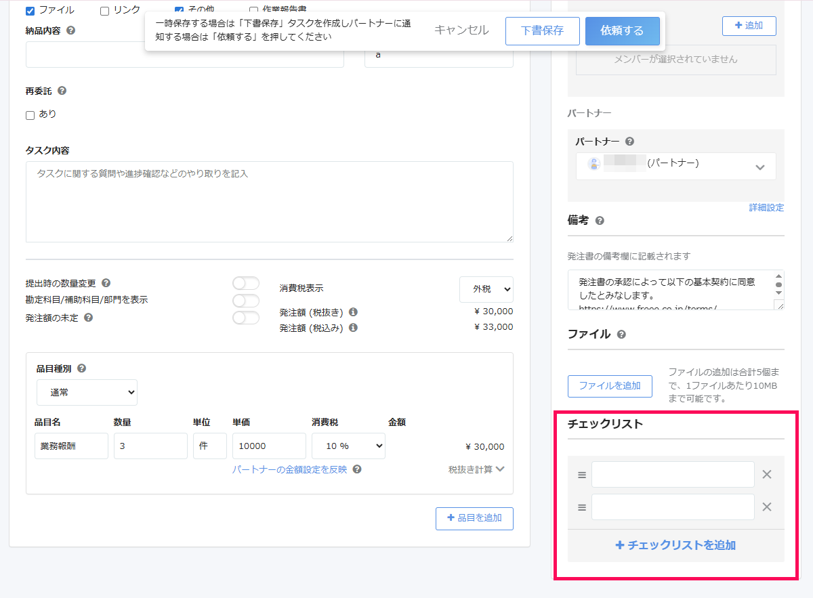Click help icon beside 提出時の数量変更
813x598 pixels.
[x=106, y=283]
